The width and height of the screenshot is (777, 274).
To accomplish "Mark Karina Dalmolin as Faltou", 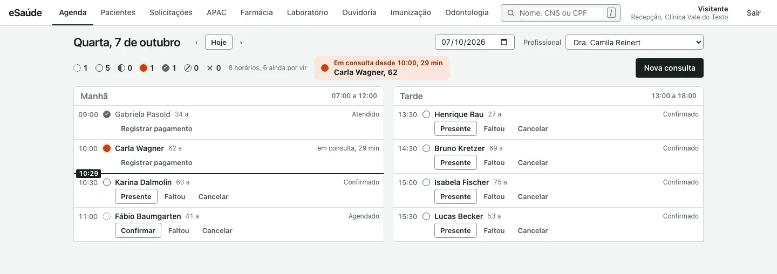I will (x=175, y=197).
